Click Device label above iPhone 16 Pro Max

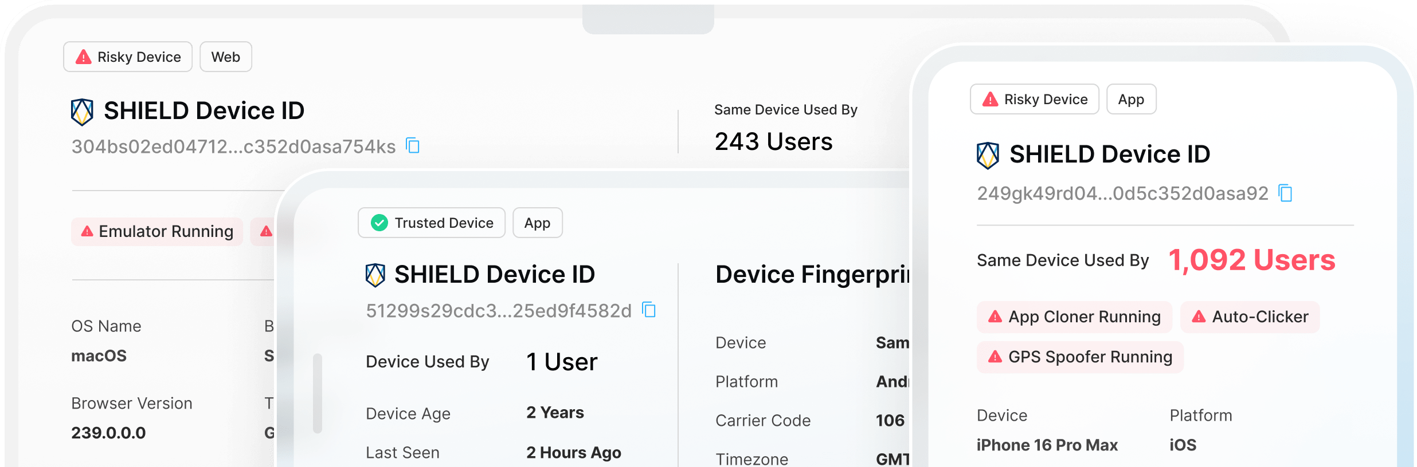tap(1002, 415)
